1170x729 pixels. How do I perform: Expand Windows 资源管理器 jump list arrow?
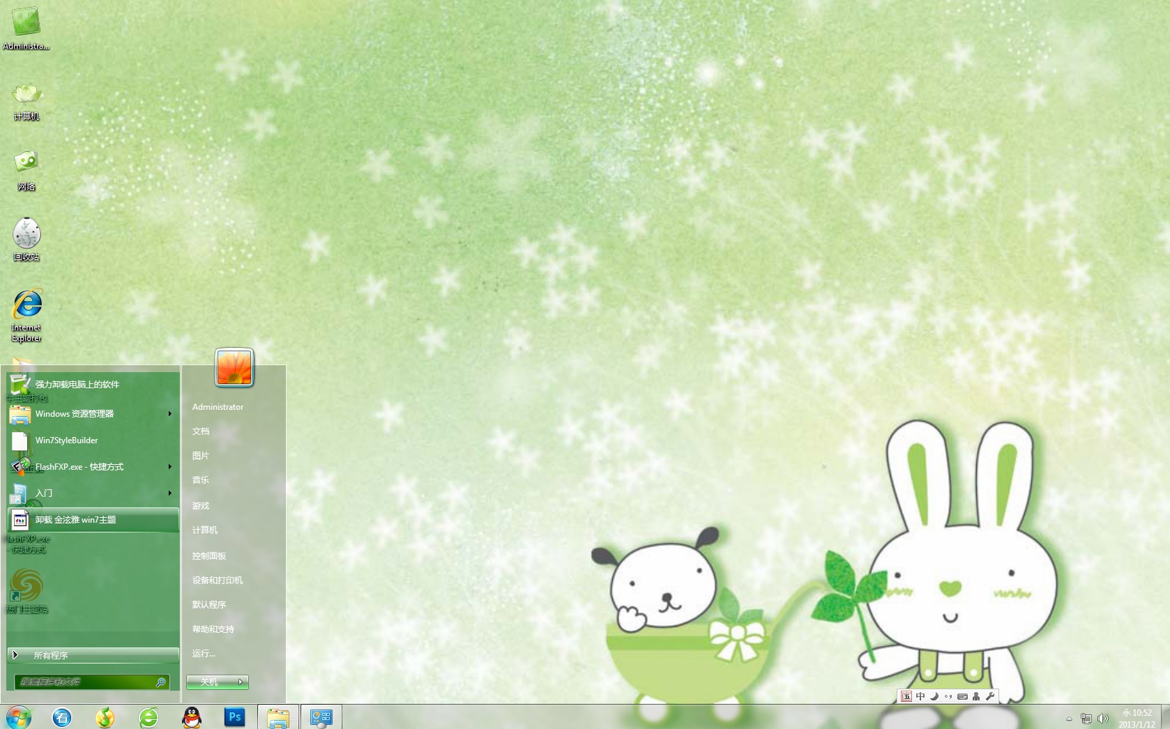click(169, 414)
